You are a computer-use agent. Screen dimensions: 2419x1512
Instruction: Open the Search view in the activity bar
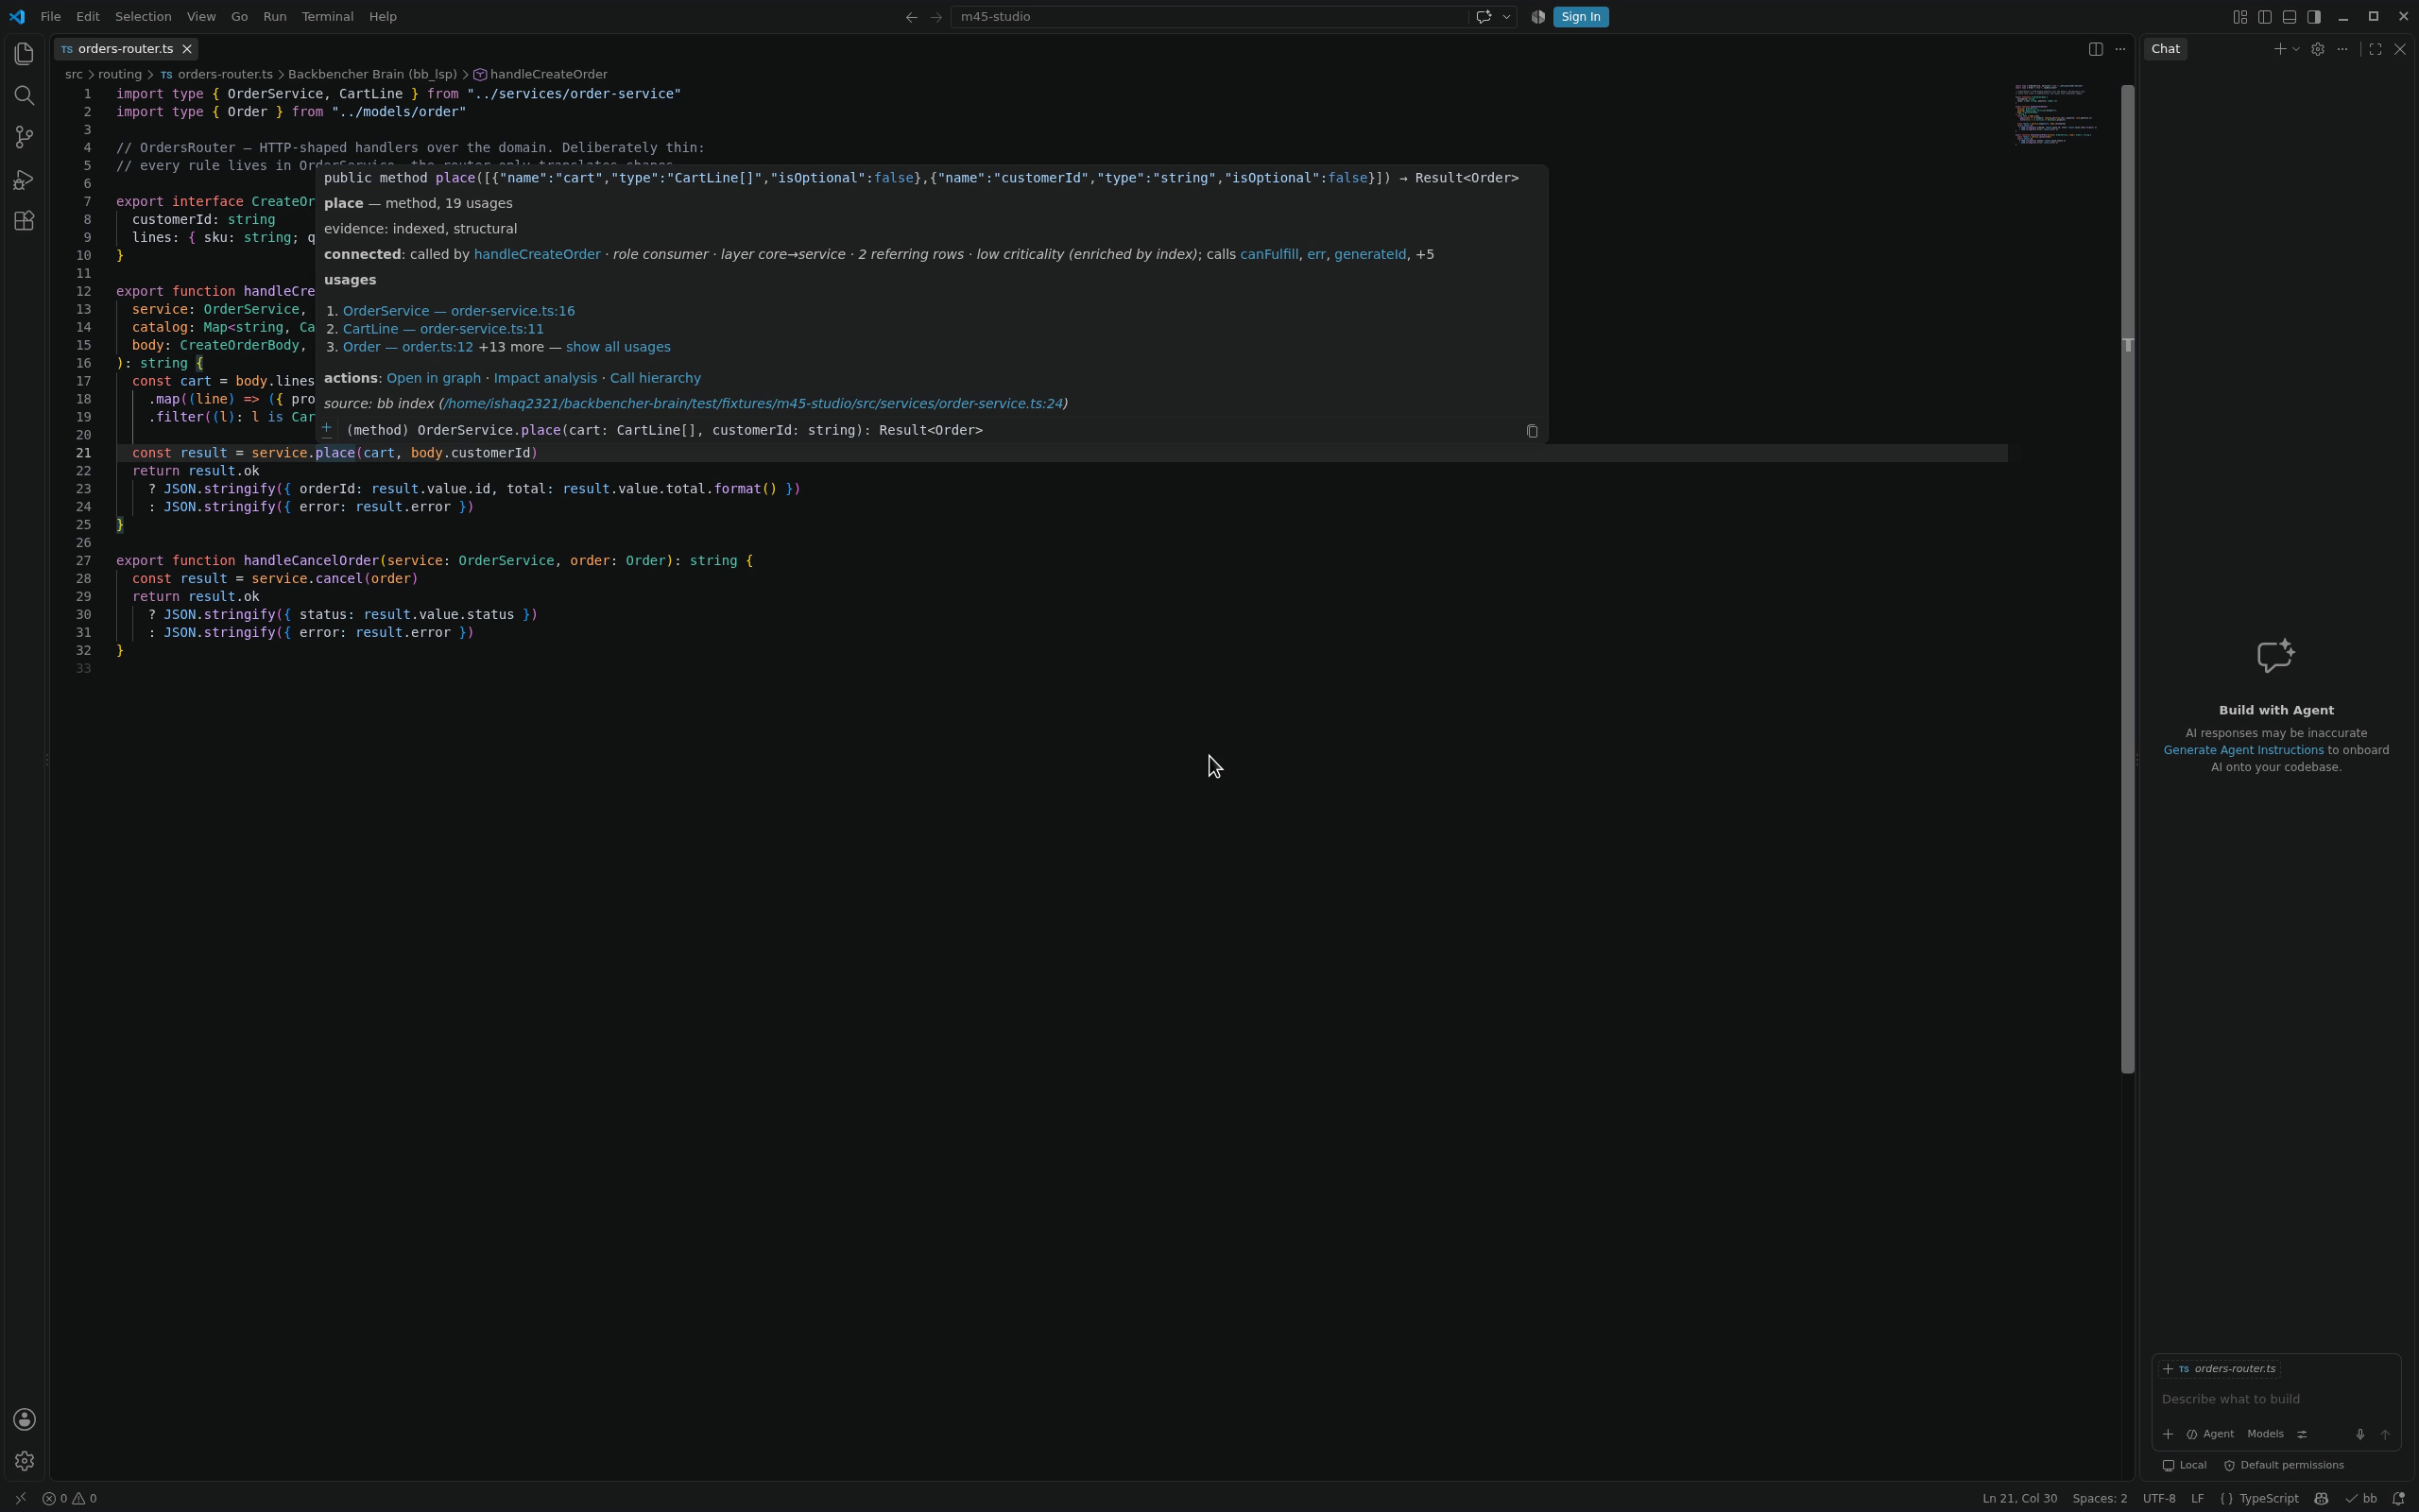(24, 95)
